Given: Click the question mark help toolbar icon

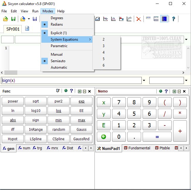Looking at the screenshot, I should [174, 19].
